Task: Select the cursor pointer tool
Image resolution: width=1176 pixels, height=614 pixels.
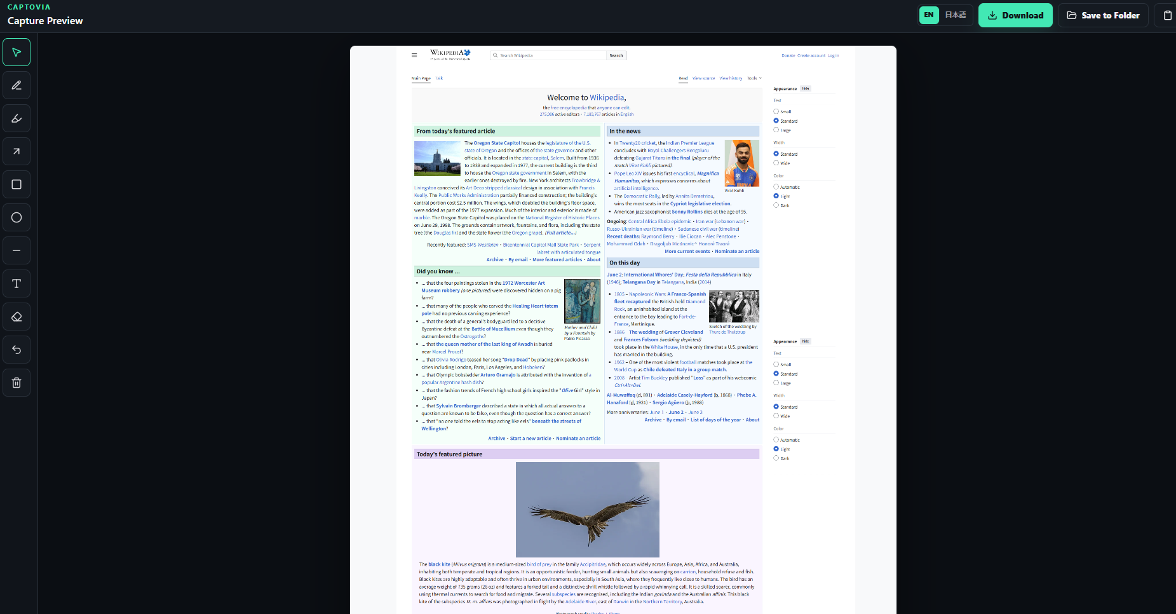Action: tap(17, 52)
